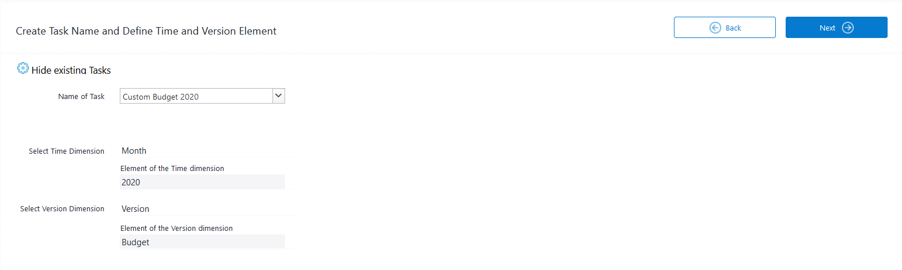Click the Create Task Name page heading
This screenshot has height=270, width=902.
(146, 31)
